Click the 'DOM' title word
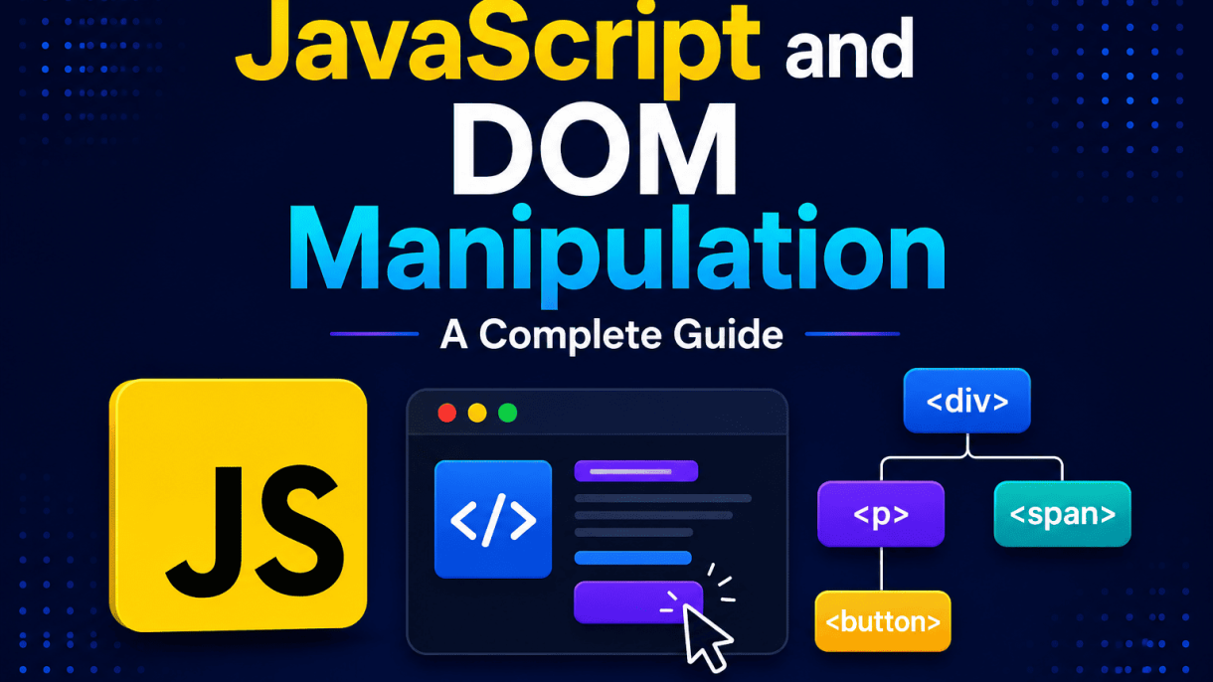The width and height of the screenshot is (1213, 682). (x=595, y=148)
